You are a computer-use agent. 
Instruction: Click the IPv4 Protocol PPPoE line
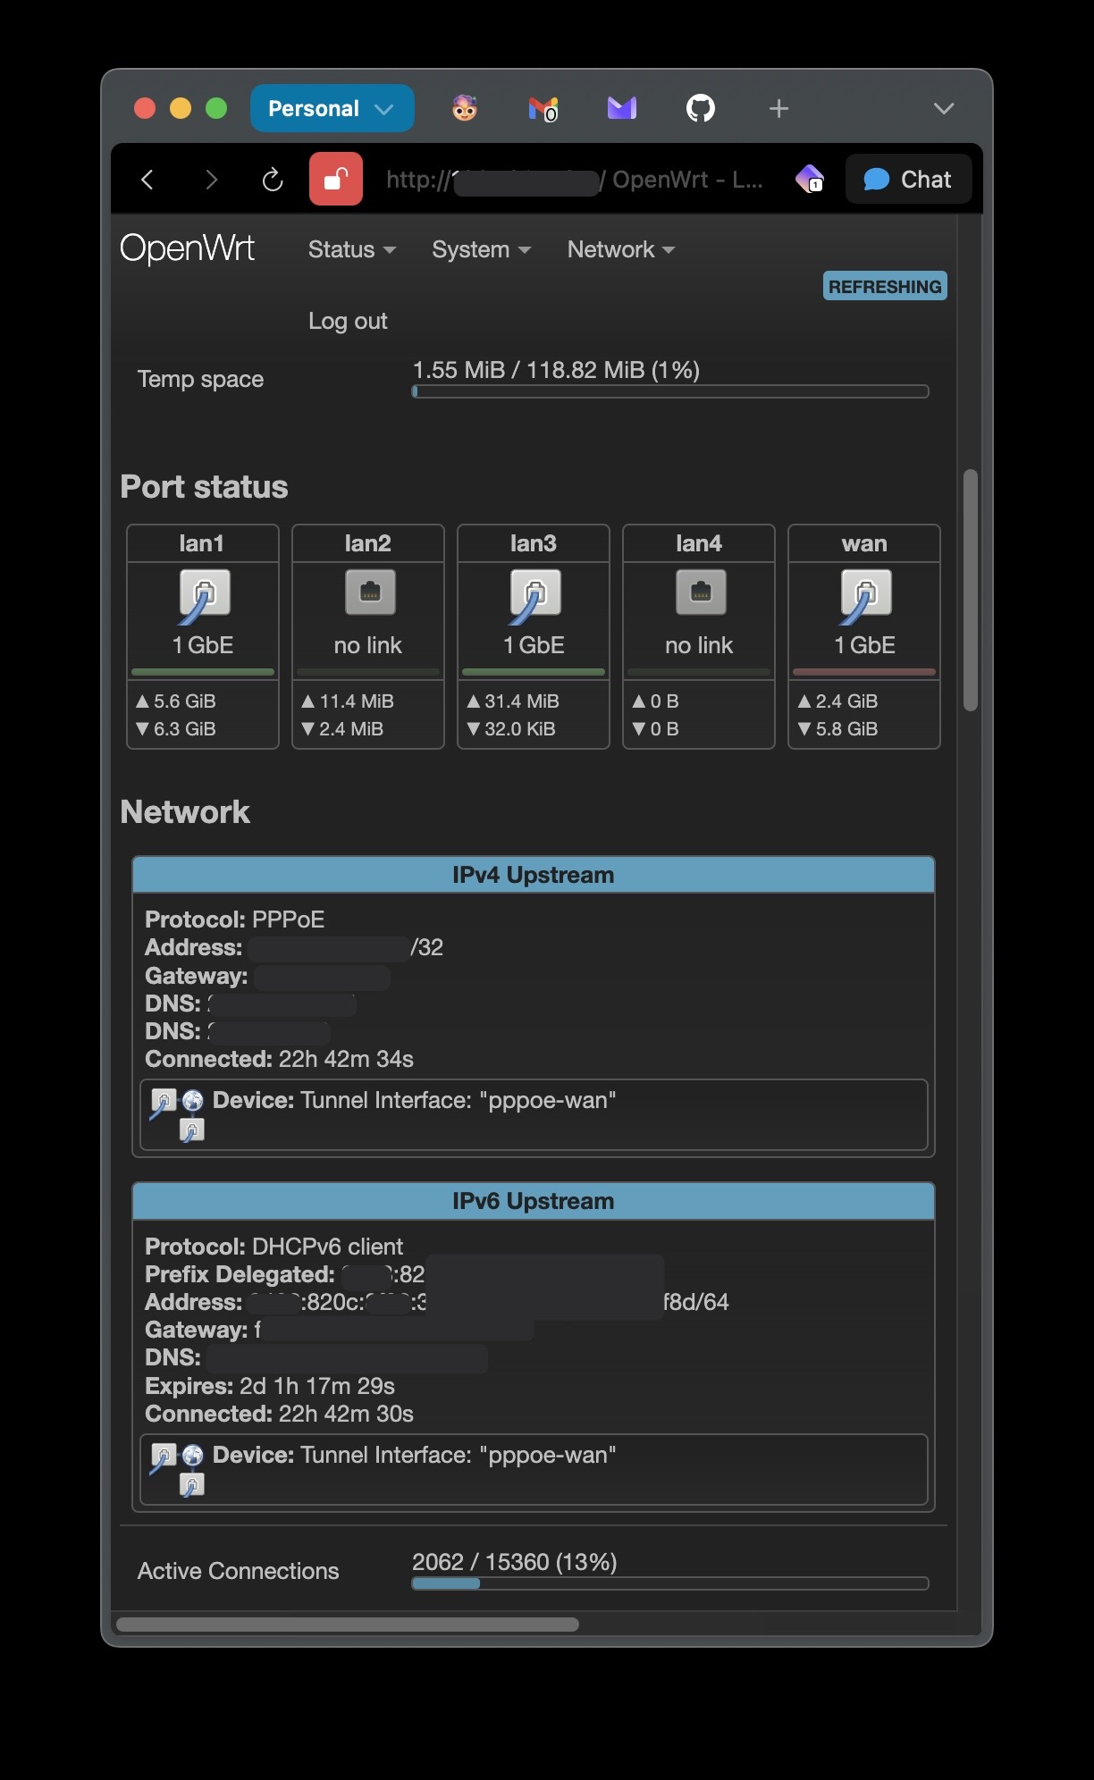(235, 919)
